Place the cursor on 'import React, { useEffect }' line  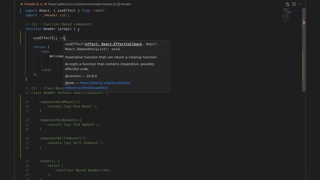(65, 10)
